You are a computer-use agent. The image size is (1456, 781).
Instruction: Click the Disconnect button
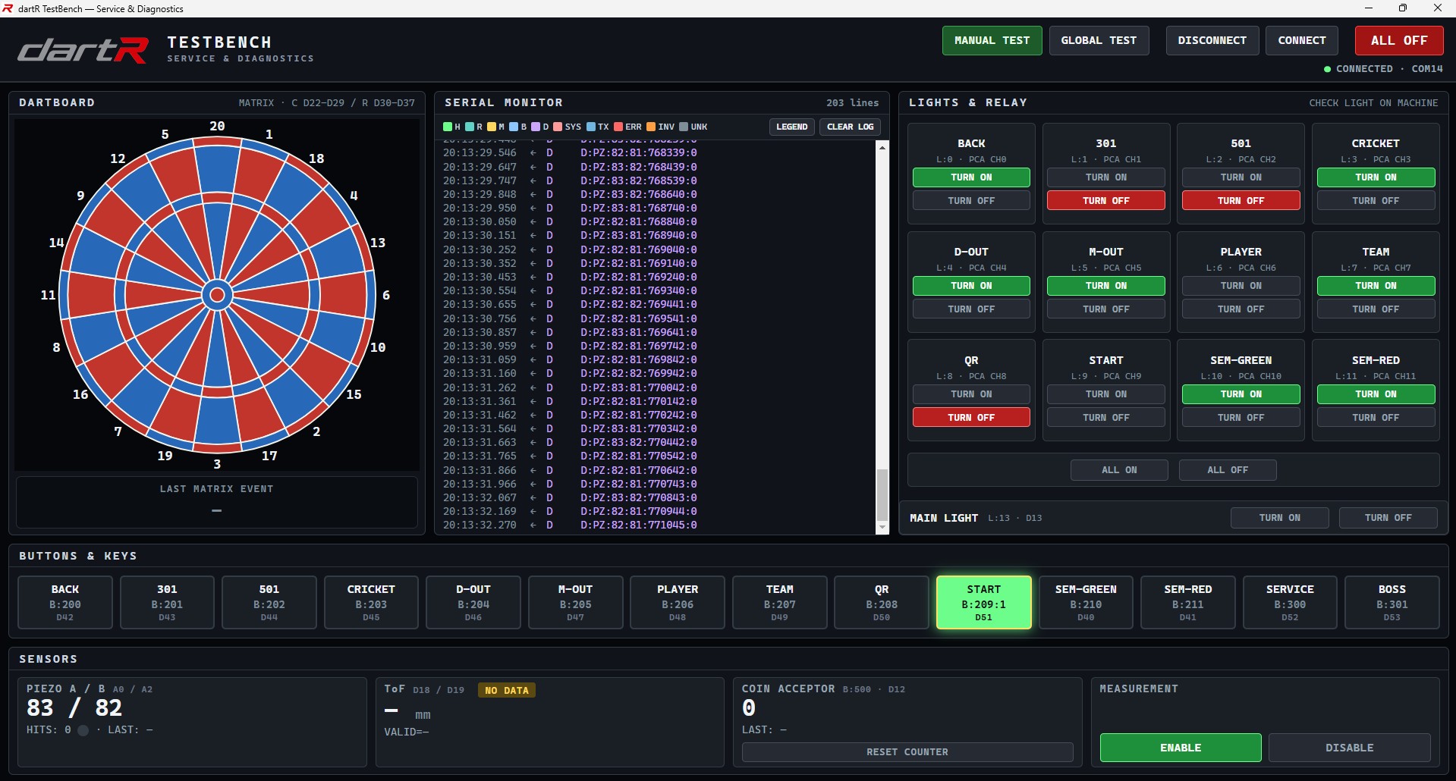1212,40
